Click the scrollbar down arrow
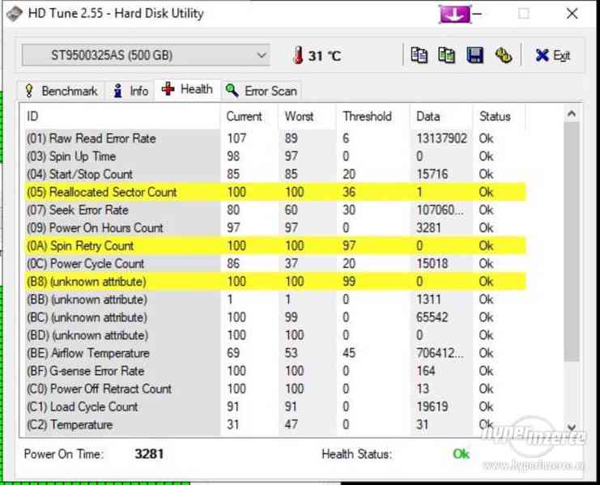The height and width of the screenshot is (485, 600). (572, 427)
